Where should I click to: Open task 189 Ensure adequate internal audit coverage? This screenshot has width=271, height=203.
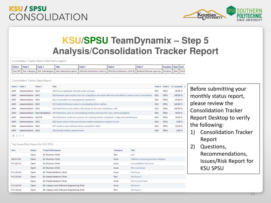pyautogui.click(x=74, y=91)
